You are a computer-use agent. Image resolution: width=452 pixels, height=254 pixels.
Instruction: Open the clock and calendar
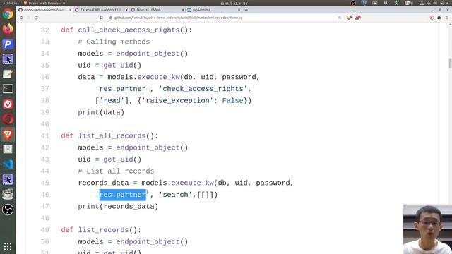234,3
